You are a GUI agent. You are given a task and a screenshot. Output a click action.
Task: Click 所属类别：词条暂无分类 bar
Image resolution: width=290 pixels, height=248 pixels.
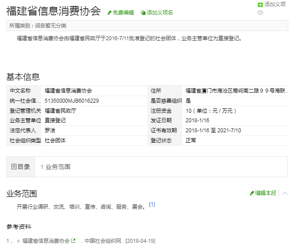click(x=147, y=26)
